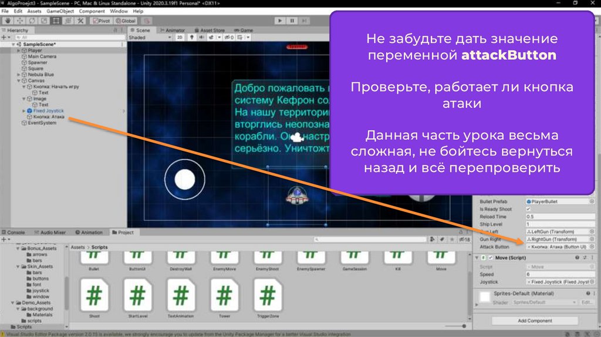Open Attack Button object picker circle
The image size is (601, 337).
[592, 247]
